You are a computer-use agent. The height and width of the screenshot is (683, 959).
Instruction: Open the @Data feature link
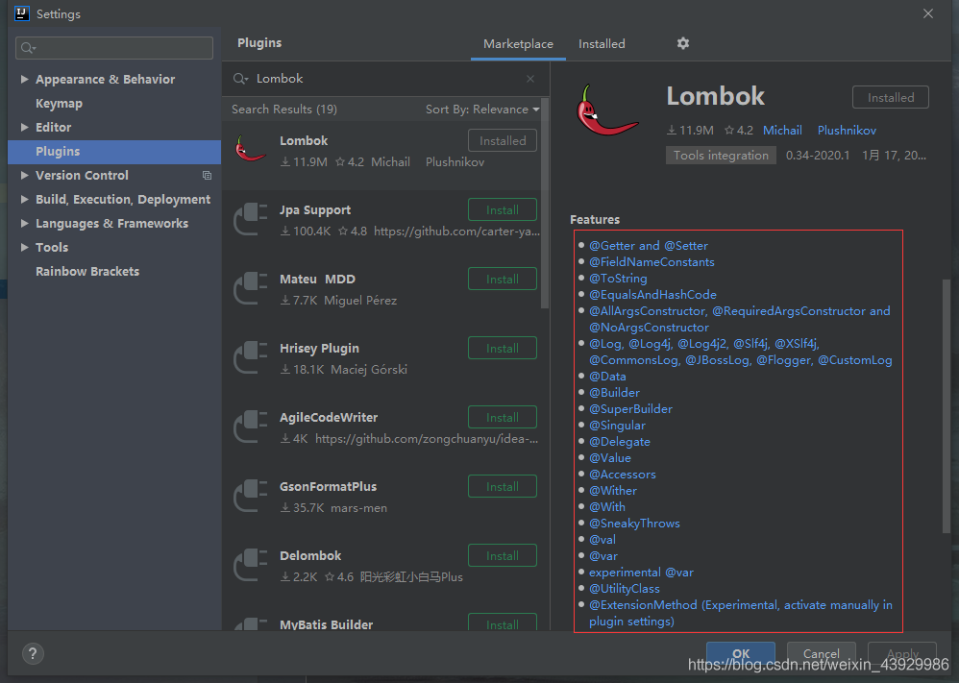(x=607, y=377)
